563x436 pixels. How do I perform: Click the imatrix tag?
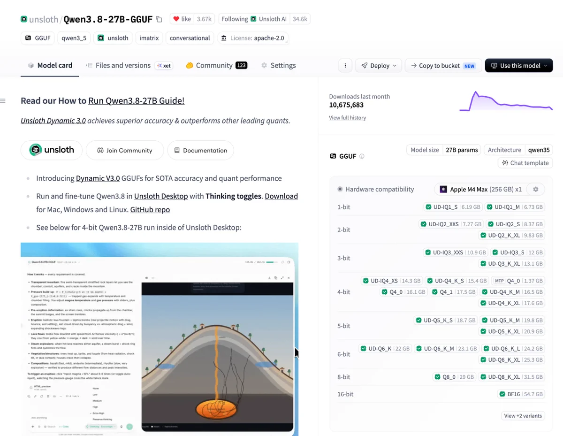(x=149, y=38)
